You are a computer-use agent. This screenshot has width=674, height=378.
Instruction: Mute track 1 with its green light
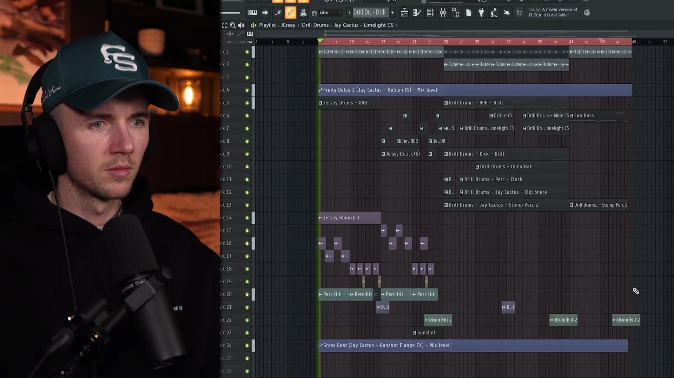(x=247, y=52)
